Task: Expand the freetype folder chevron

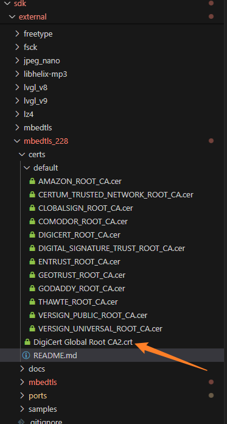Action: 17,34
